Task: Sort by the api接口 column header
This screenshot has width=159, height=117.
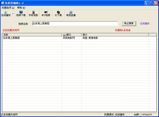Action: pos(72,35)
